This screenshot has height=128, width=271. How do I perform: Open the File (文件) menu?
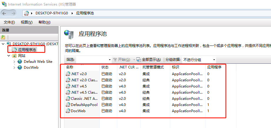tap(9, 22)
